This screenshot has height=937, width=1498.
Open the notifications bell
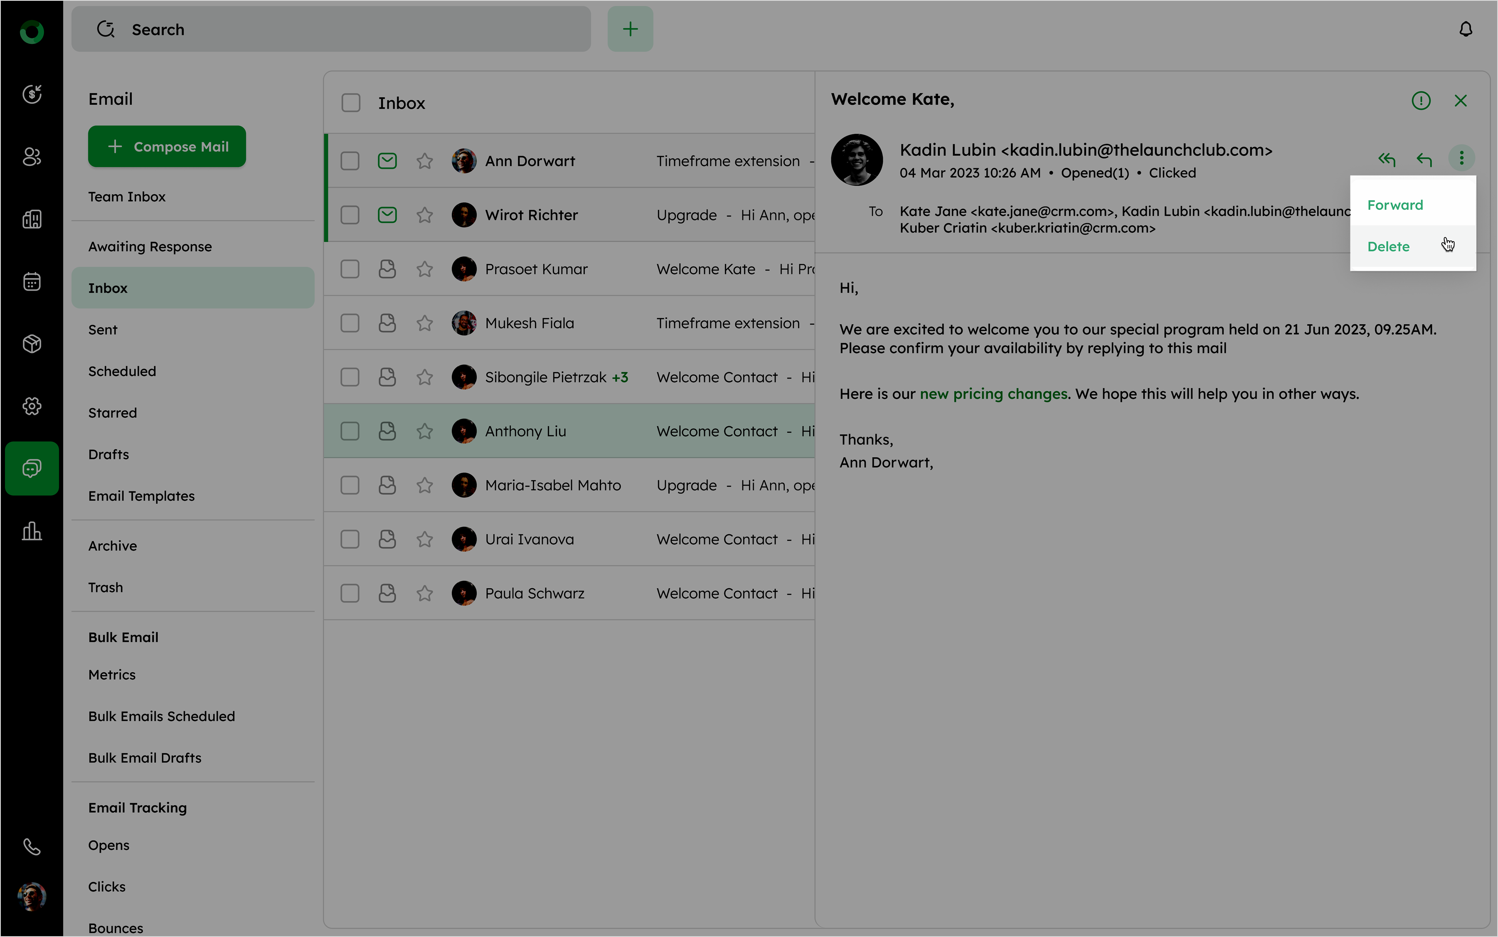coord(1465,29)
